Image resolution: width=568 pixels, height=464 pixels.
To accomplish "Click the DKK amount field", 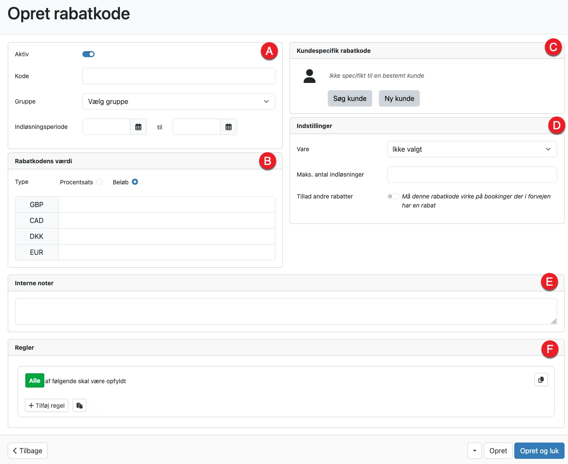I will point(167,236).
